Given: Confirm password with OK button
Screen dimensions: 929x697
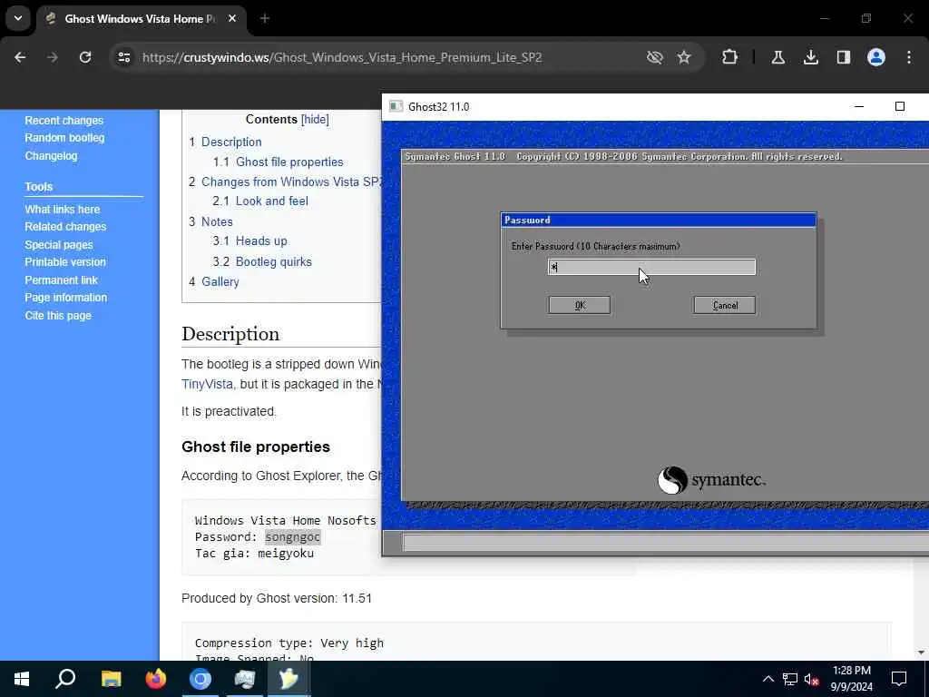Looking at the screenshot, I should tap(580, 305).
